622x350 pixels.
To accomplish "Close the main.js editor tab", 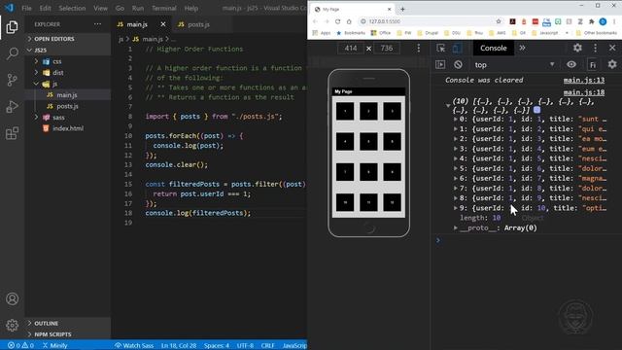I will pos(163,24).
